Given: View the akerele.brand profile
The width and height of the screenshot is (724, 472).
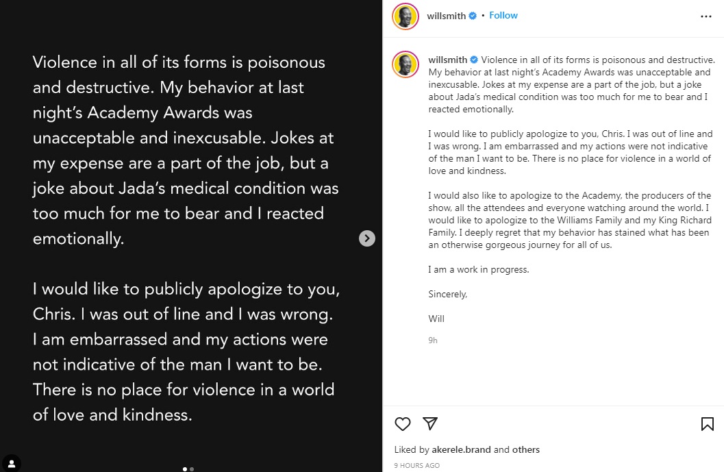Looking at the screenshot, I should (462, 450).
